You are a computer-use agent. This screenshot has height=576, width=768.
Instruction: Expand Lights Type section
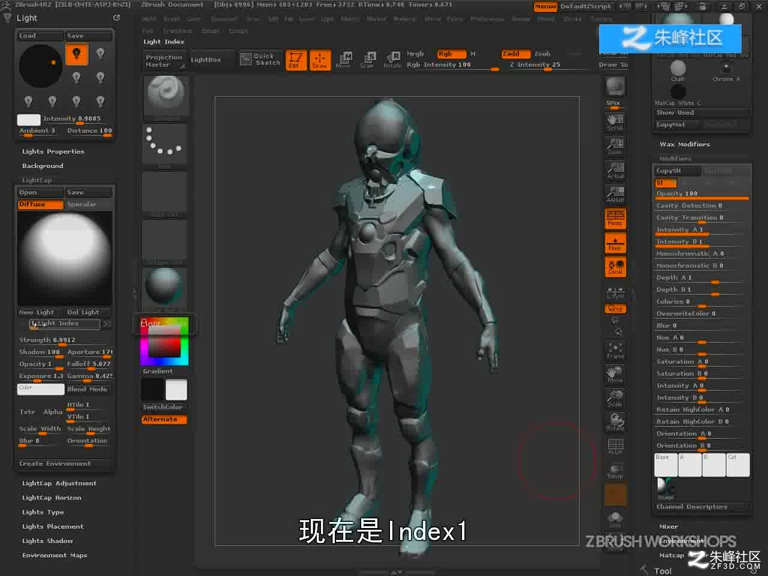click(x=43, y=512)
